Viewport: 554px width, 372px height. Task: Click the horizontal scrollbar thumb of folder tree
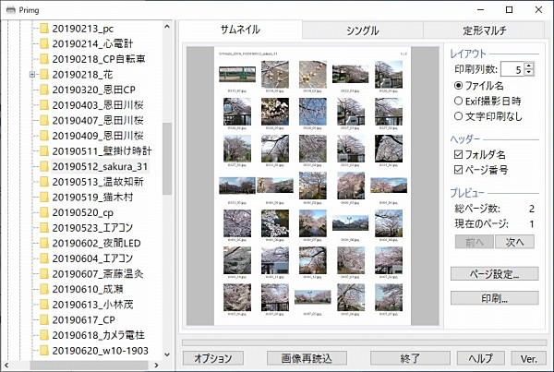point(89,366)
